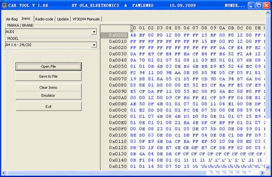Click byte 19 in row 0x0070
Image resolution: width=272 pixels, height=177 pixels.
[x=133, y=79]
